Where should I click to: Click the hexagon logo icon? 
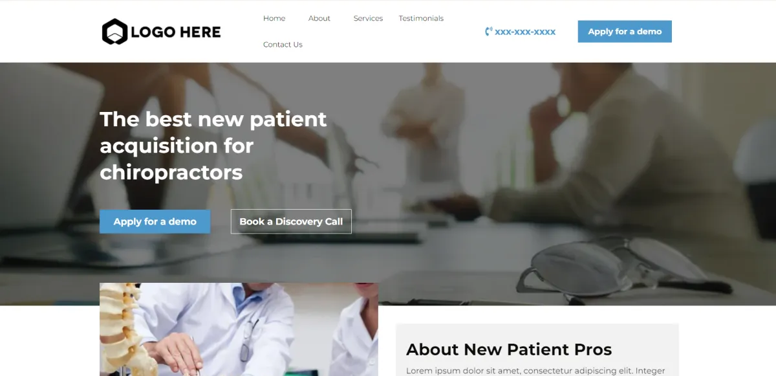(x=115, y=32)
